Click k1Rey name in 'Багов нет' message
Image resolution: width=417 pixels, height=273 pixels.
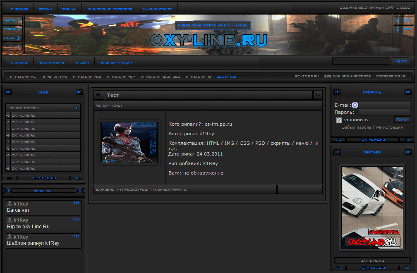(x=21, y=204)
